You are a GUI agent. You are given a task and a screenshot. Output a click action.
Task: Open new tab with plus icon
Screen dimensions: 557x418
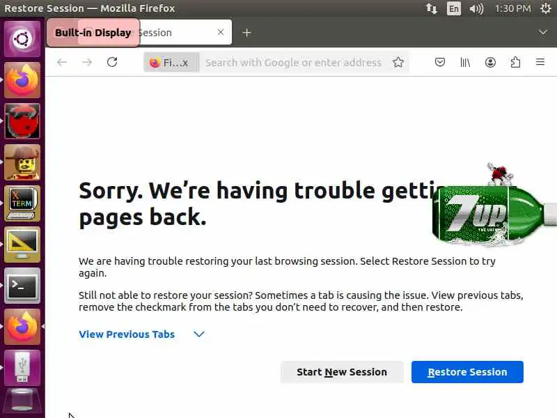click(246, 33)
